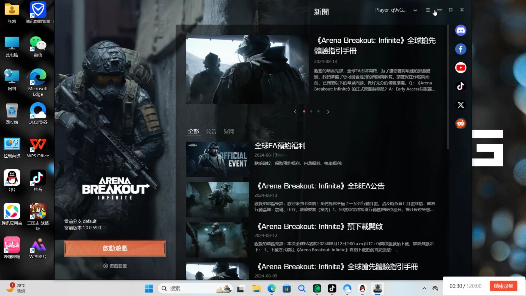Select the third carousel page dot
The width and height of the screenshot is (526, 296).
(x=318, y=111)
